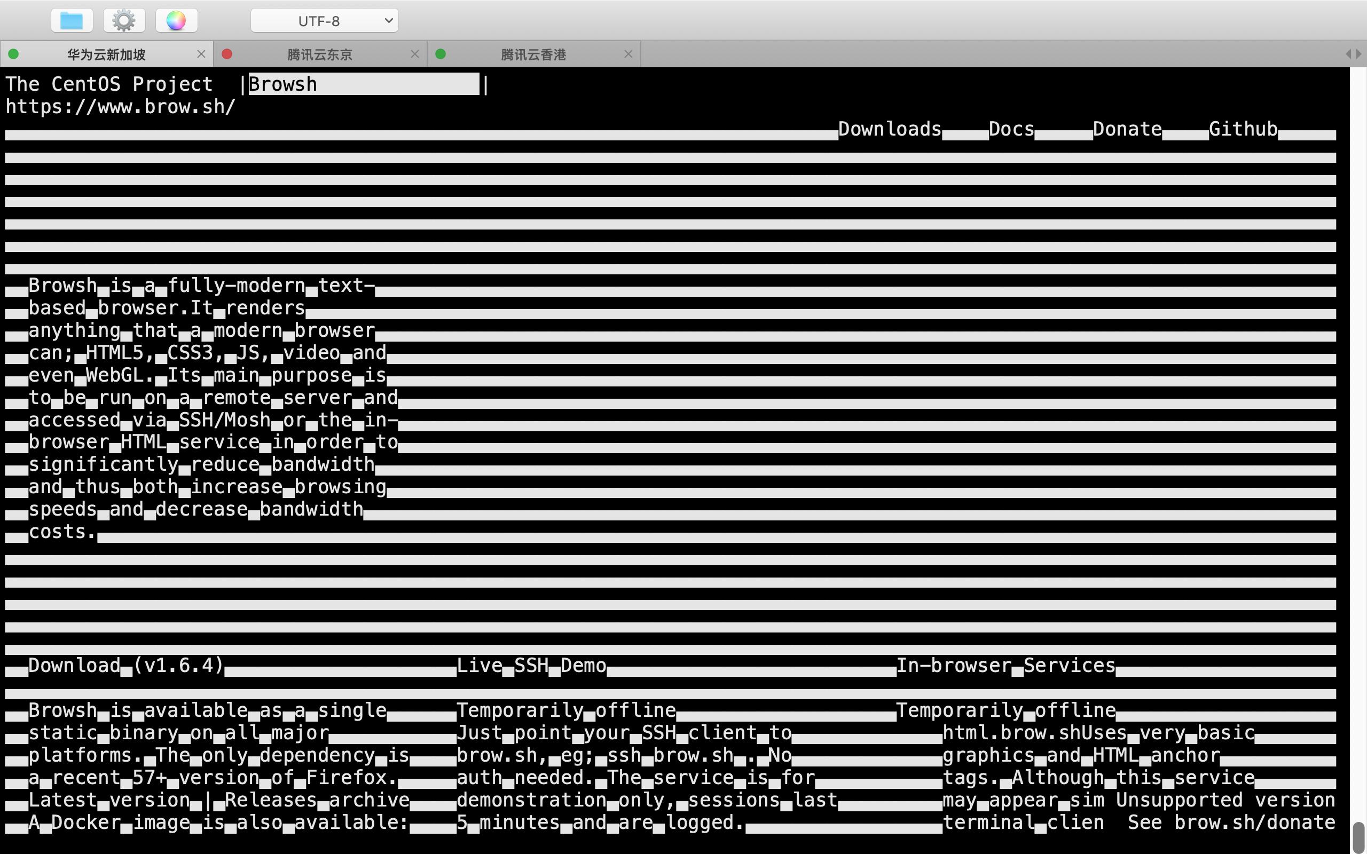Open the Docs nav link
1367x854 pixels.
1012,129
